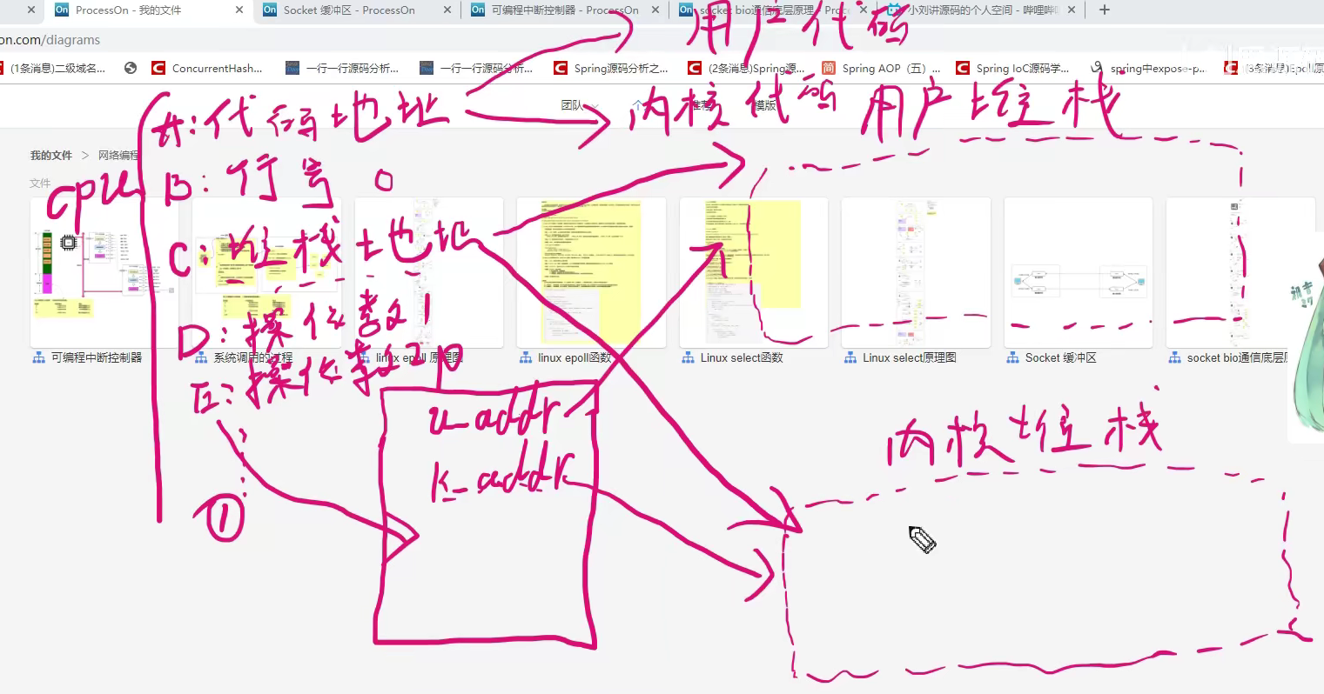Click the bilibili icon on the 小刘讲源码 tab
1324x694 pixels.
pos(895,10)
